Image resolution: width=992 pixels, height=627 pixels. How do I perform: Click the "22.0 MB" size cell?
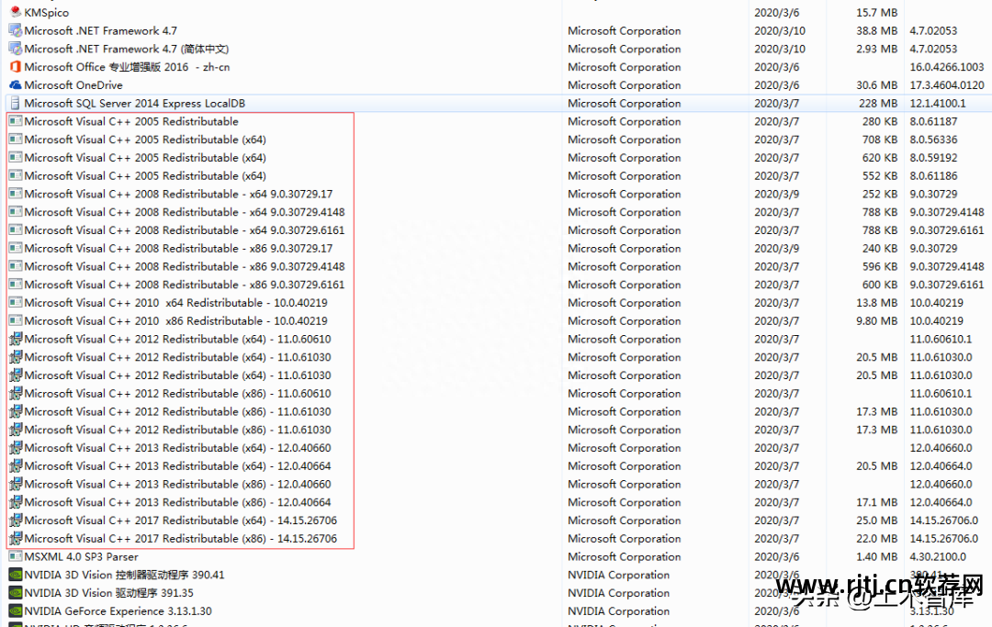[877, 539]
